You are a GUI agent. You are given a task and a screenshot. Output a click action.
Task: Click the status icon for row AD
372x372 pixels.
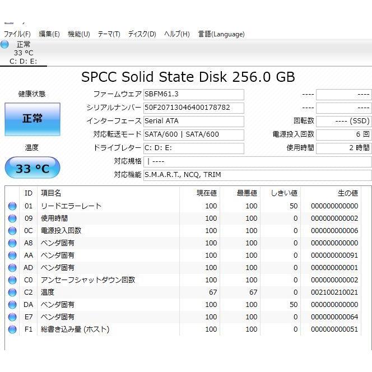[12, 268]
